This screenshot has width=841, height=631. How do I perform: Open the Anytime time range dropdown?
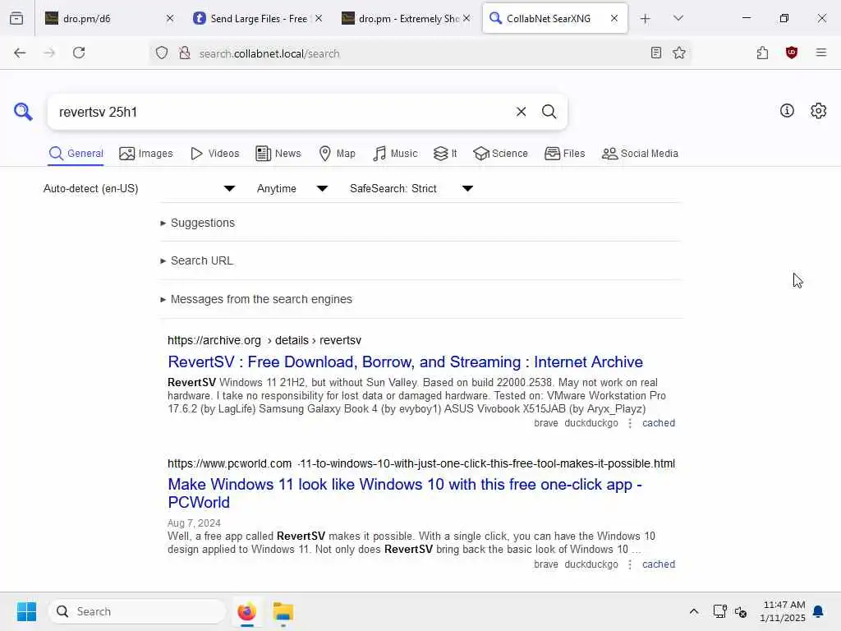click(292, 188)
